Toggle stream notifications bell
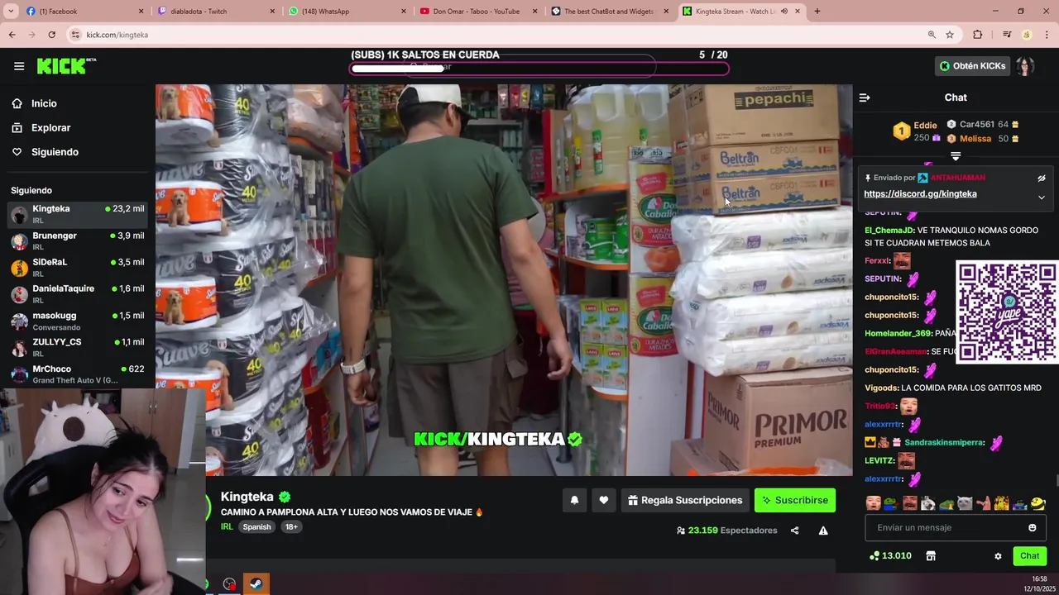This screenshot has width=1059, height=595. 574,500
